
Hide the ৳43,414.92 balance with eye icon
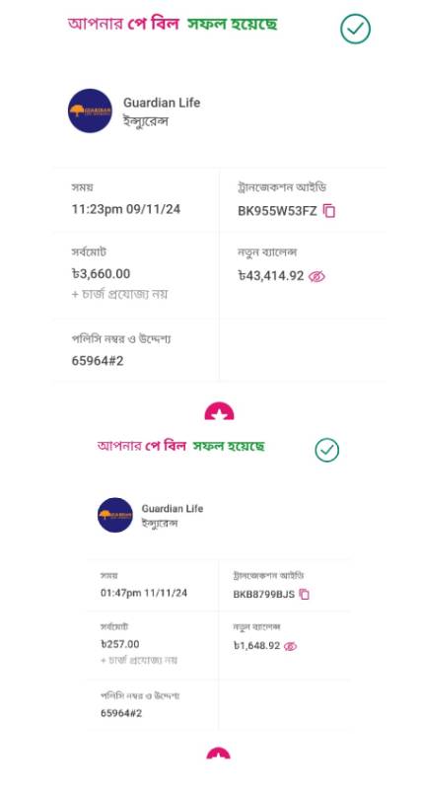[x=316, y=276]
